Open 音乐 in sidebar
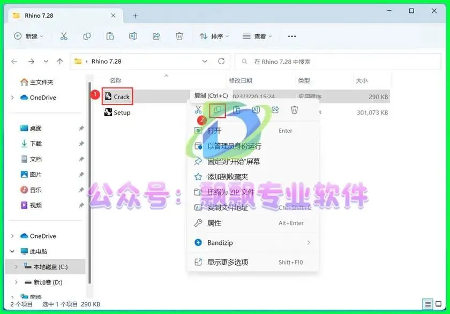 coord(31,190)
